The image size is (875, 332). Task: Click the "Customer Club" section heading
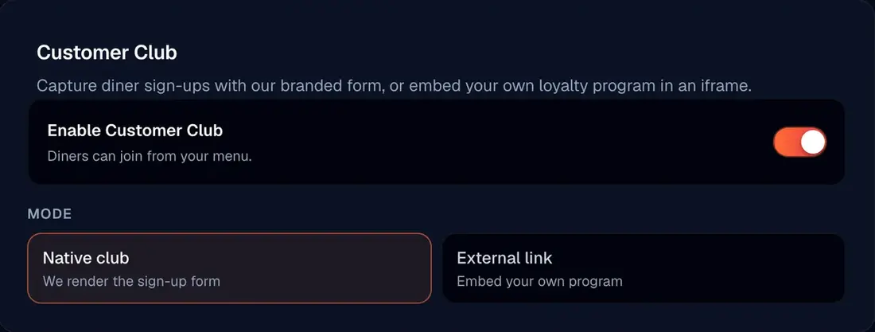[x=107, y=53]
